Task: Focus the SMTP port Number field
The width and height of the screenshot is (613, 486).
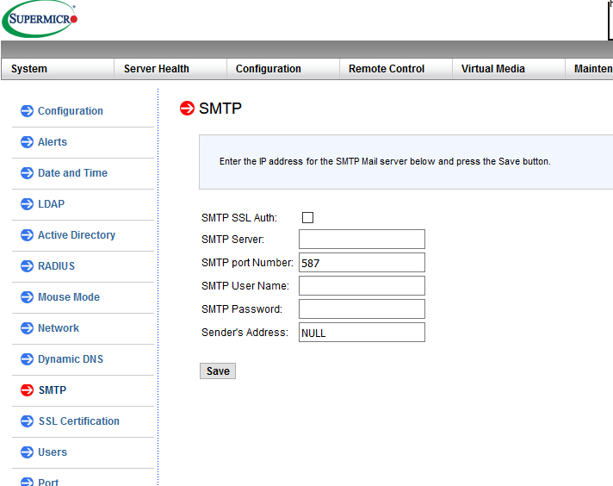Action: pyautogui.click(x=362, y=263)
